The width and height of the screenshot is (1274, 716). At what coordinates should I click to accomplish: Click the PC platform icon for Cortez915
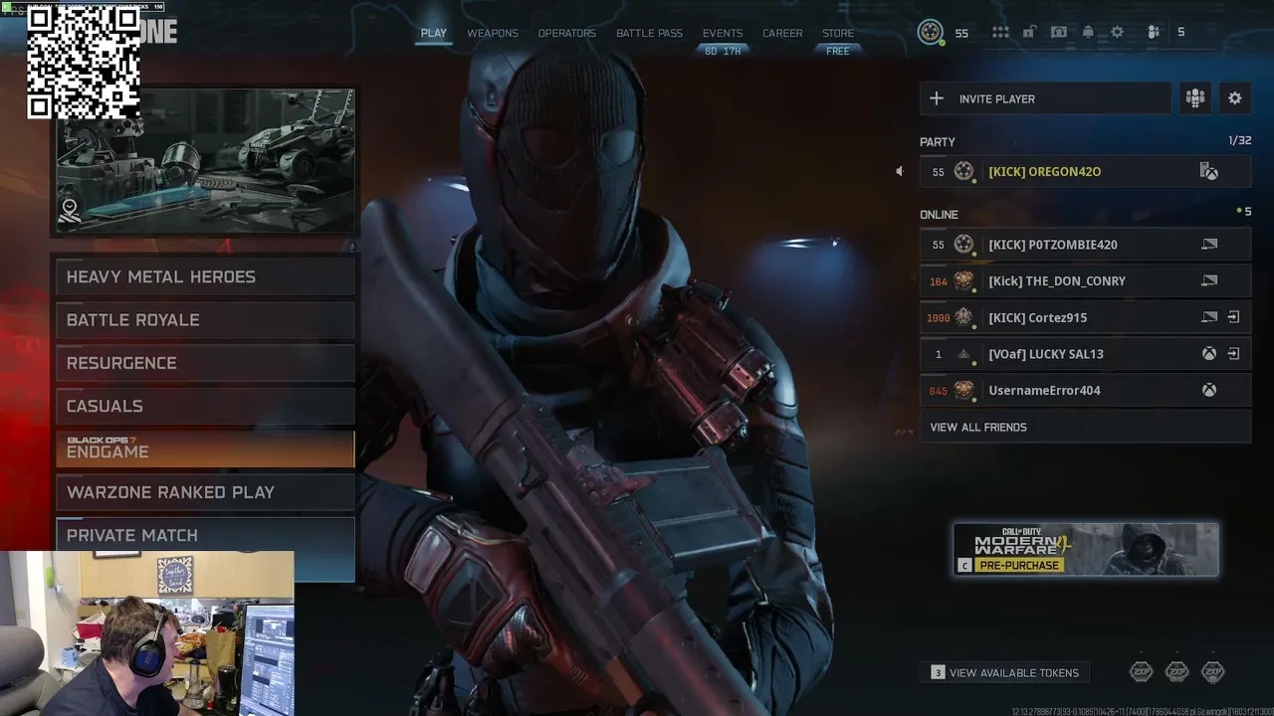coord(1209,317)
